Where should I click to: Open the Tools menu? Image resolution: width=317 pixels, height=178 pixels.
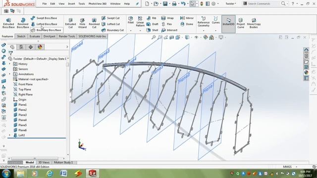[x=82, y=3]
